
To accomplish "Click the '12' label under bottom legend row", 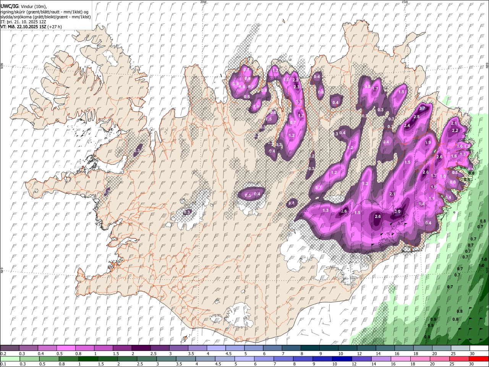I will (x=354, y=364).
